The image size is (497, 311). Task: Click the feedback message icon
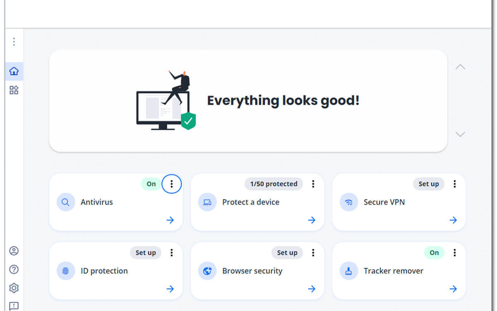(x=14, y=306)
